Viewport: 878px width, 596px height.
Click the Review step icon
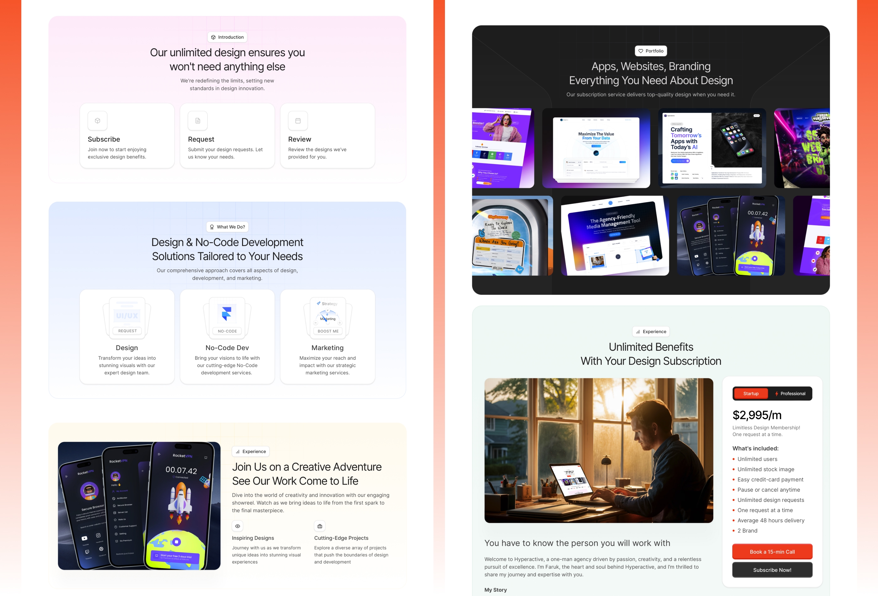tap(298, 120)
